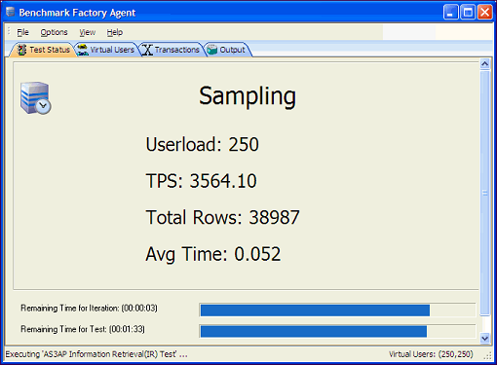Screen dimensions: 497x365
Task: Click the scrollbar down arrow
Action: 484,338
